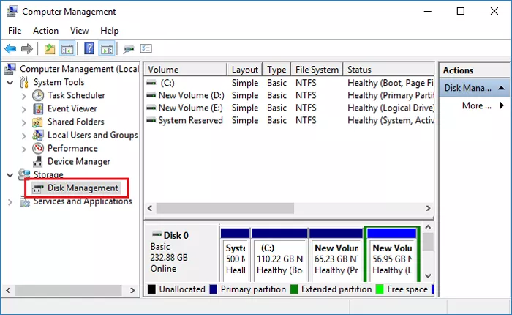Click the Disk 0 label box
This screenshot has height=315, width=512.
coord(181,253)
